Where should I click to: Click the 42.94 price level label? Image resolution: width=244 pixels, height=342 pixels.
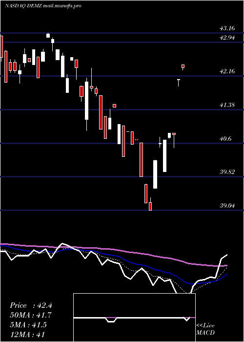[x=227, y=38]
